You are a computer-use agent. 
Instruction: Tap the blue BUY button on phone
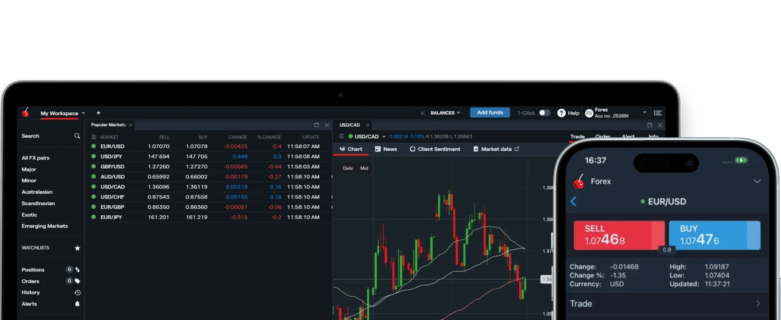coord(715,235)
